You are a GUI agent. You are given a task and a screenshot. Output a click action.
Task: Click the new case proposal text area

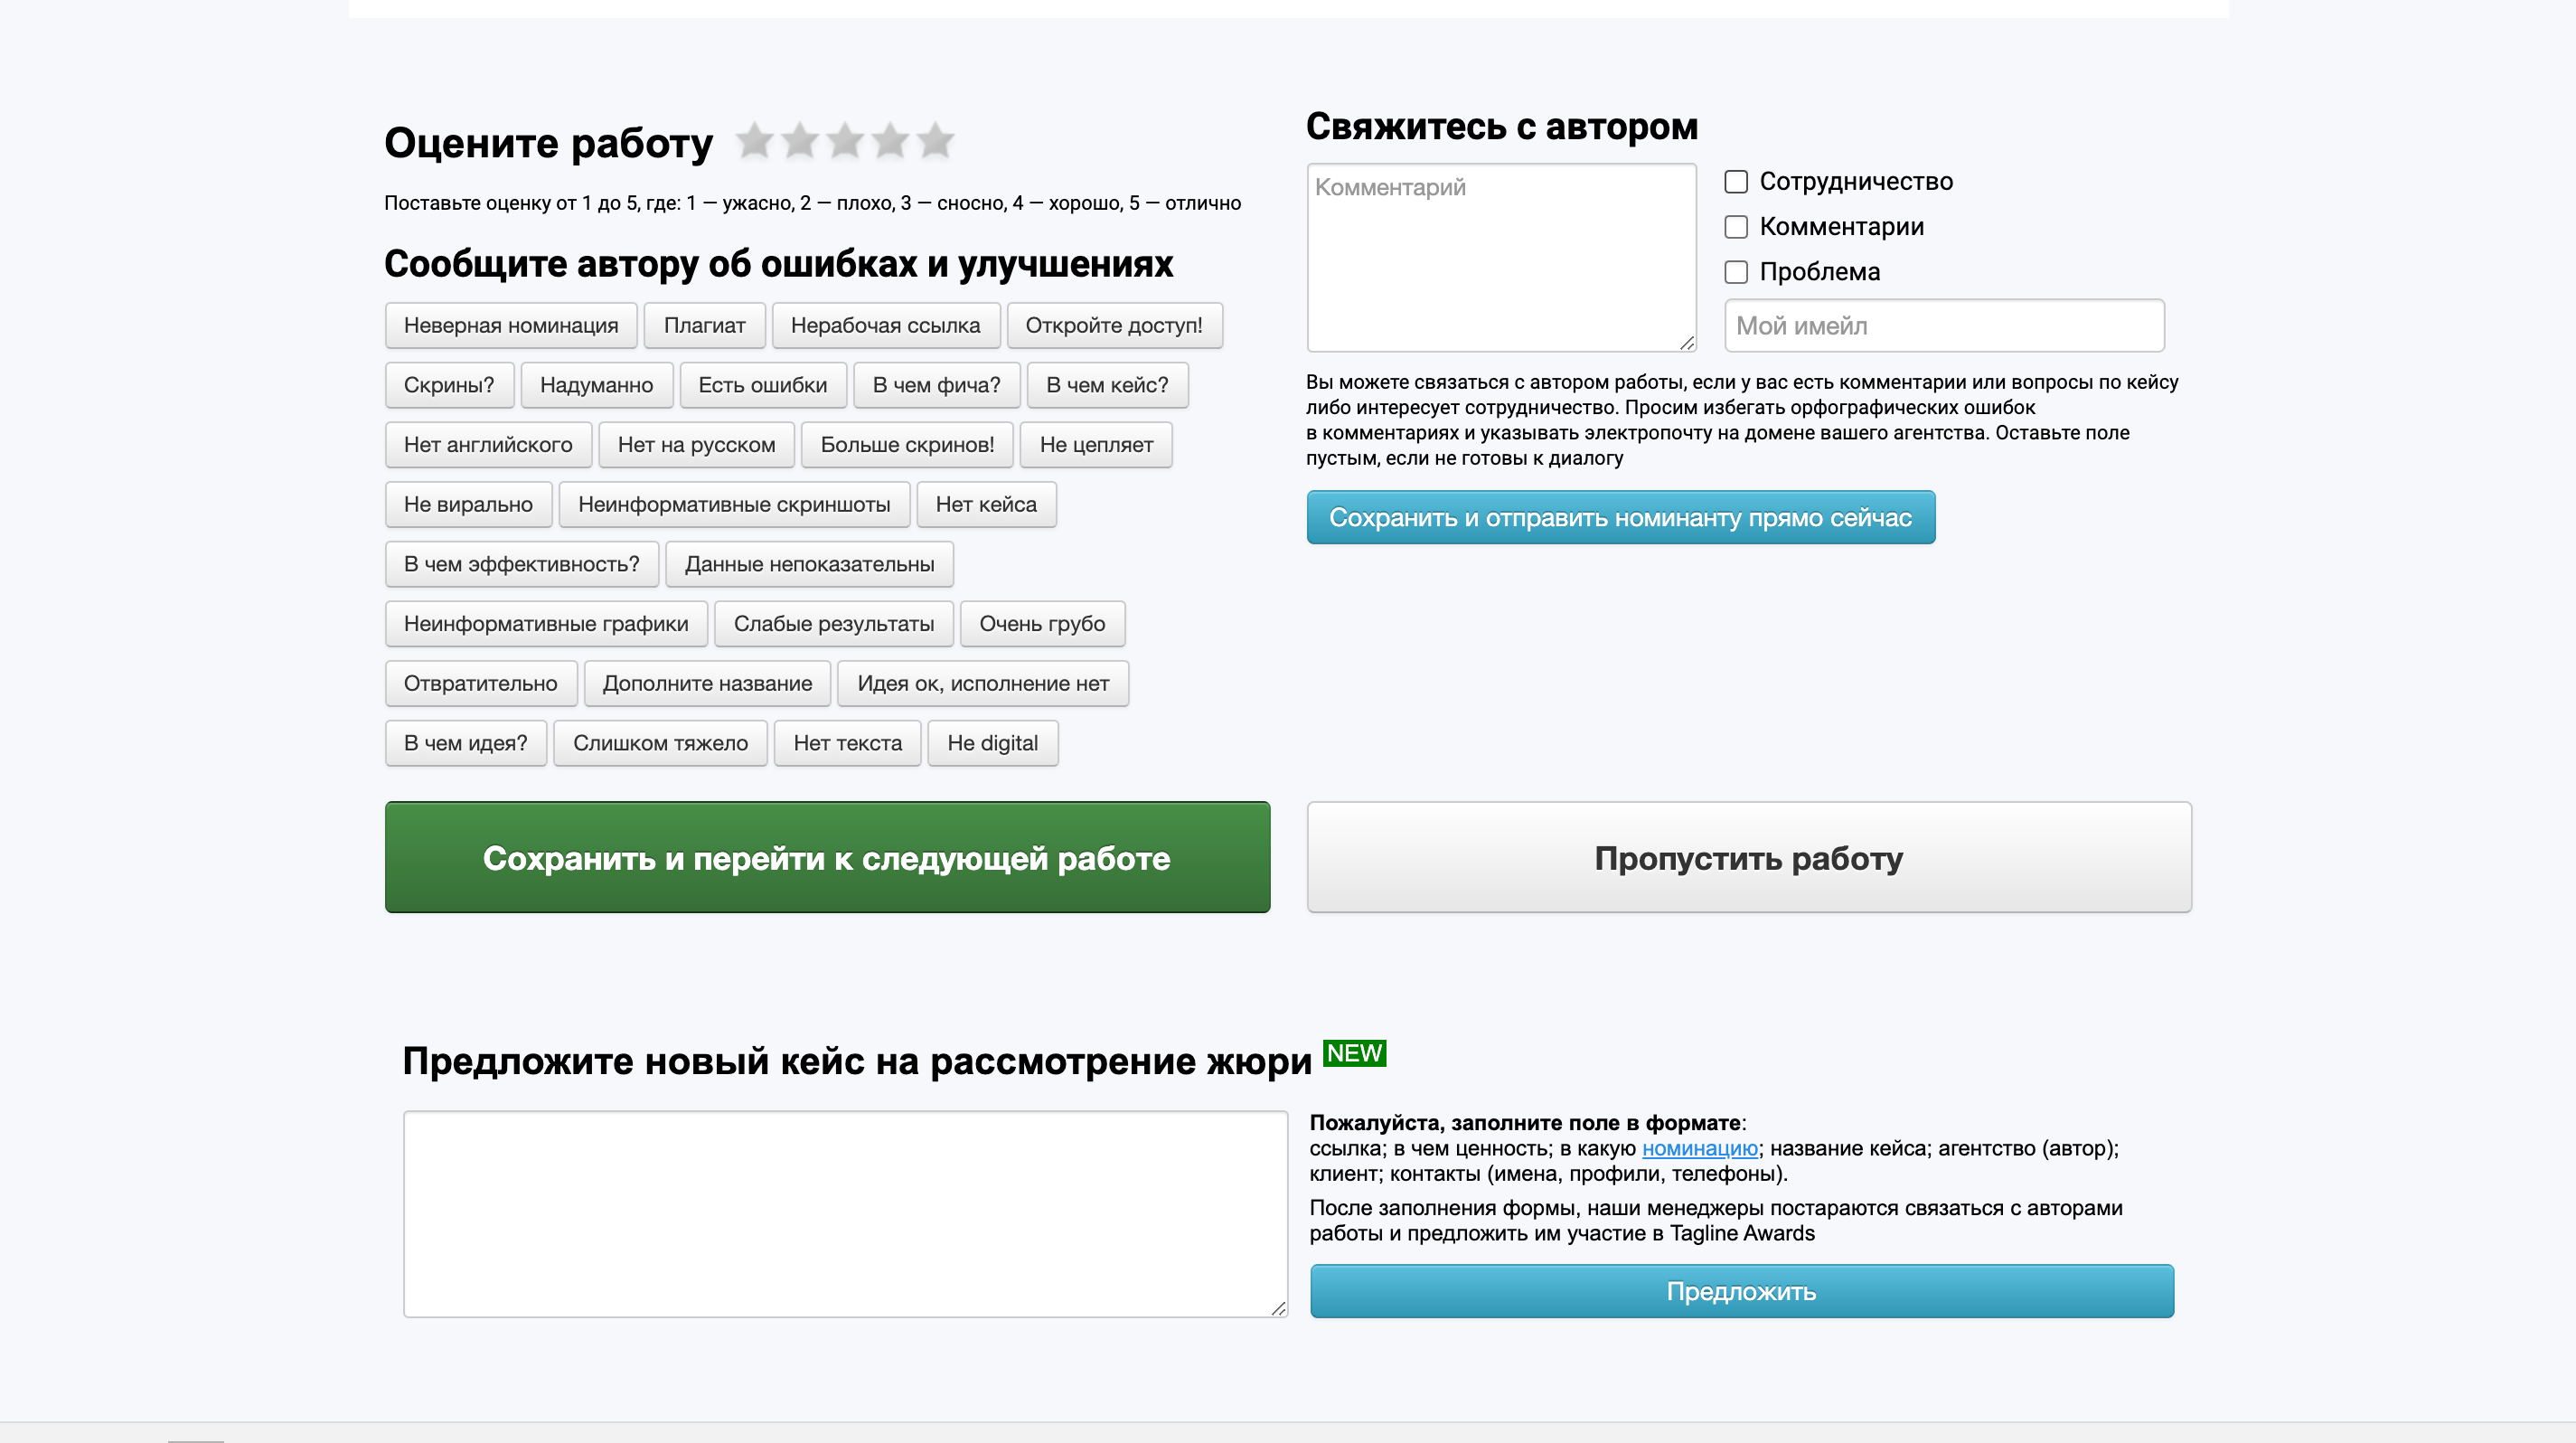tap(845, 1214)
